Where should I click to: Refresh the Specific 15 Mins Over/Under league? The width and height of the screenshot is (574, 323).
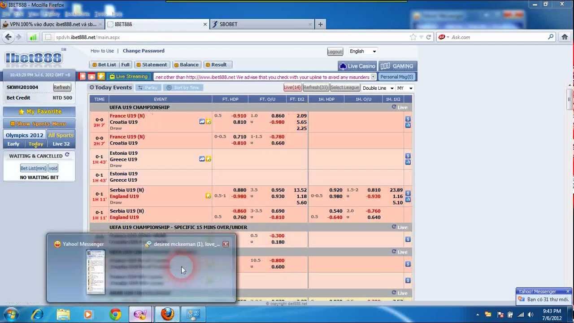(394, 227)
